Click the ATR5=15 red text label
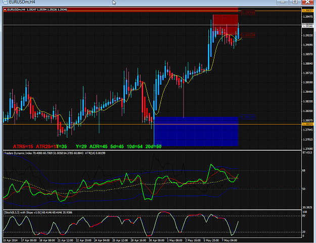The width and height of the screenshot is (316, 243). [x=23, y=147]
